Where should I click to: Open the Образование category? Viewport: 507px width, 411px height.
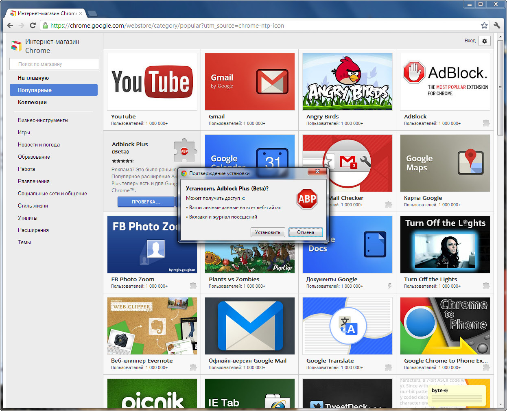coord(34,157)
